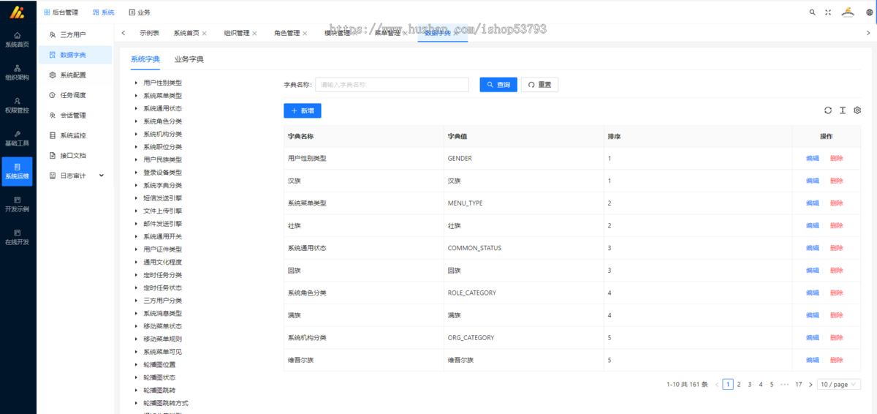
Task: Click the table density (row height) icon
Action: click(843, 110)
